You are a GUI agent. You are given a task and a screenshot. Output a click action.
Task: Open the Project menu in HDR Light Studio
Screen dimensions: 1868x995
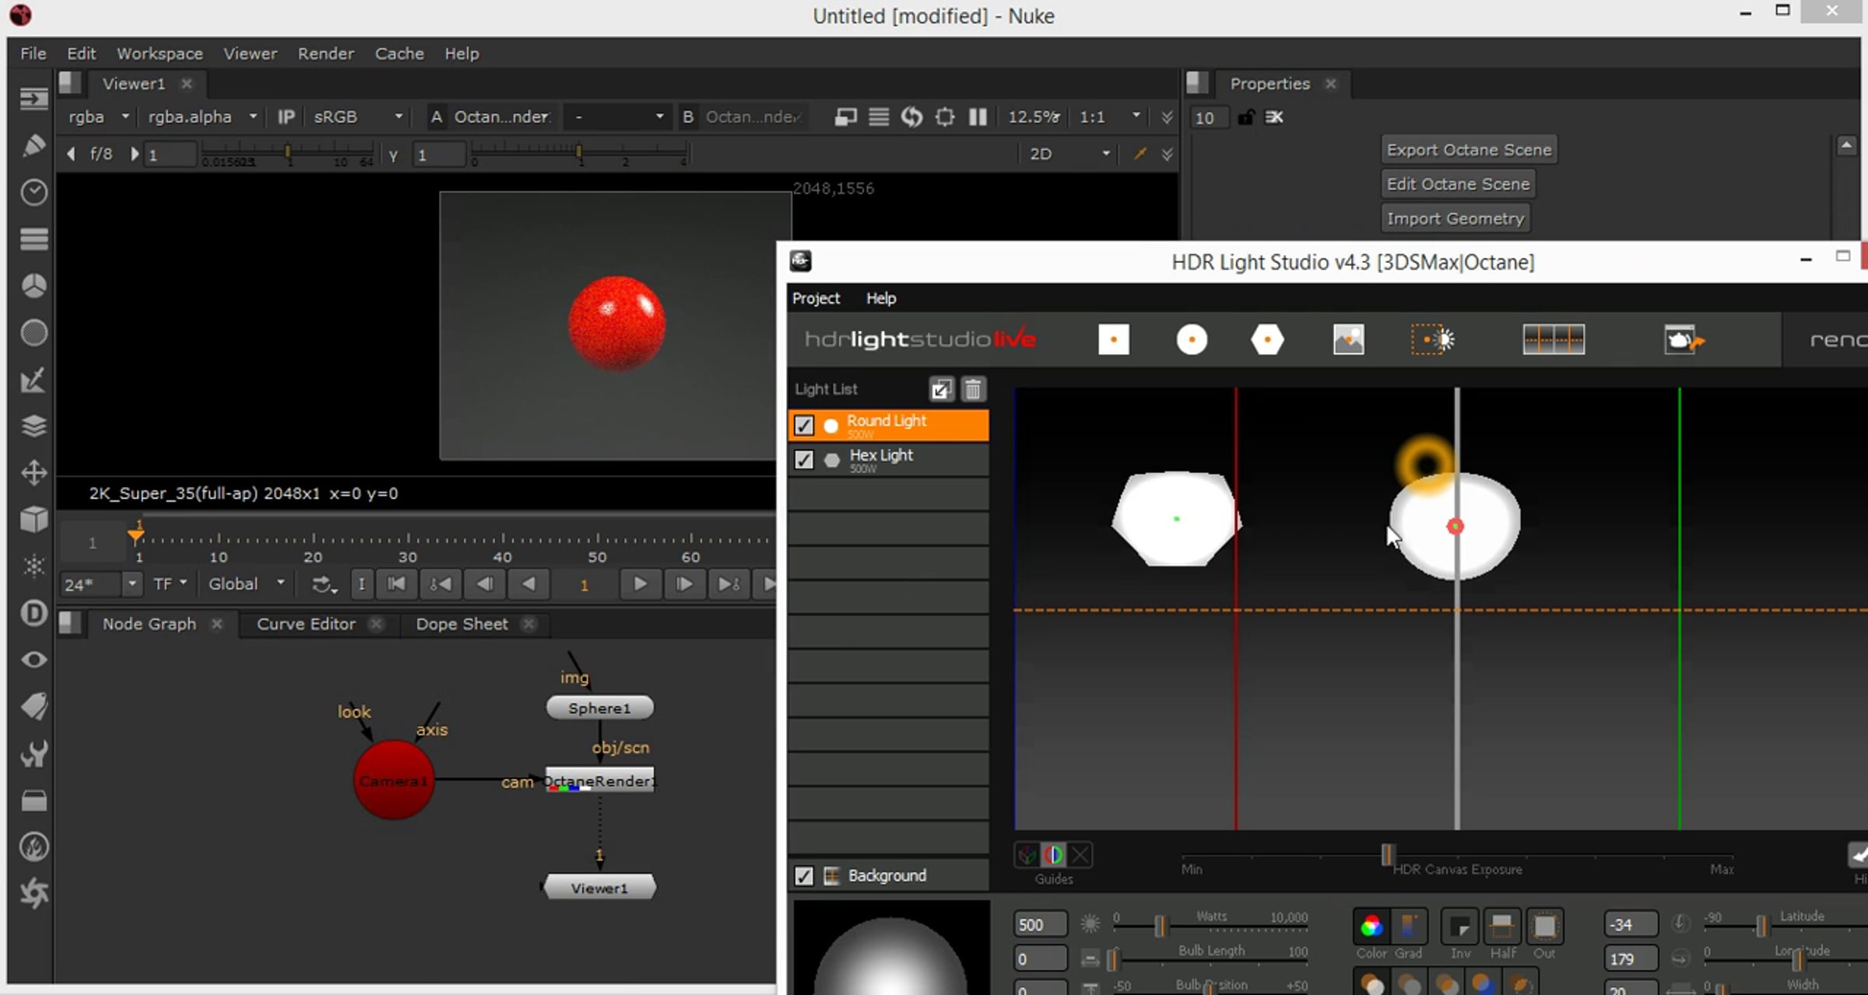[816, 299]
